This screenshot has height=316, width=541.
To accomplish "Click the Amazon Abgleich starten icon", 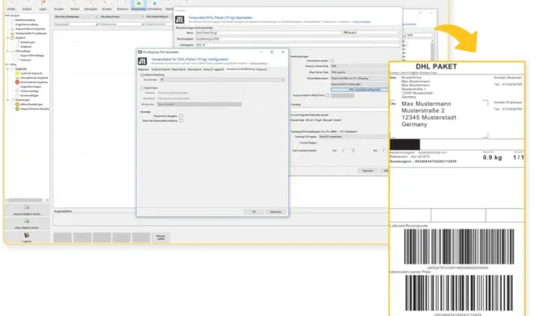I will click(x=26, y=207).
